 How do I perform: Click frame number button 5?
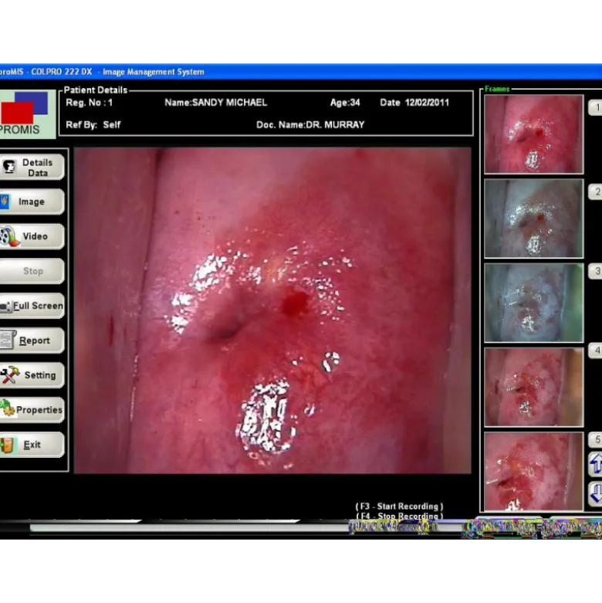coord(596,439)
